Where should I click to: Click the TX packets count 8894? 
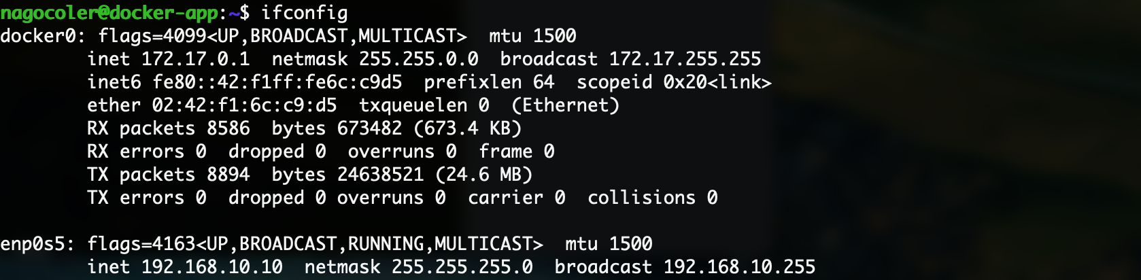click(228, 175)
